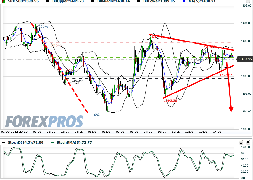The width and height of the screenshot is (253, 180).
Task: Click the 1392.00 price axis label
Action: [x=246, y=129]
